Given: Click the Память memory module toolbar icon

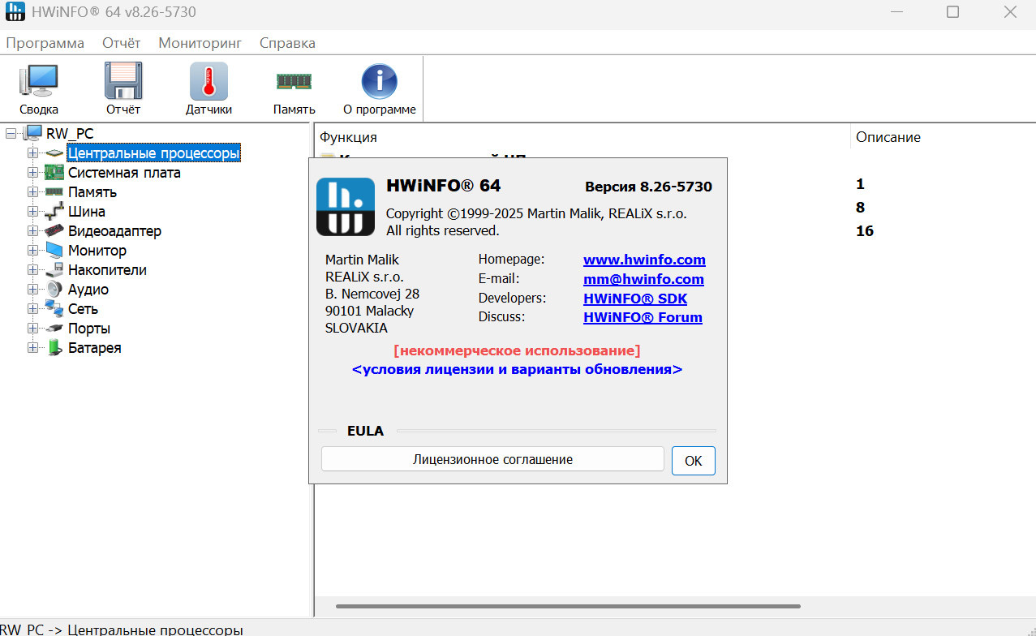Looking at the screenshot, I should [x=294, y=81].
